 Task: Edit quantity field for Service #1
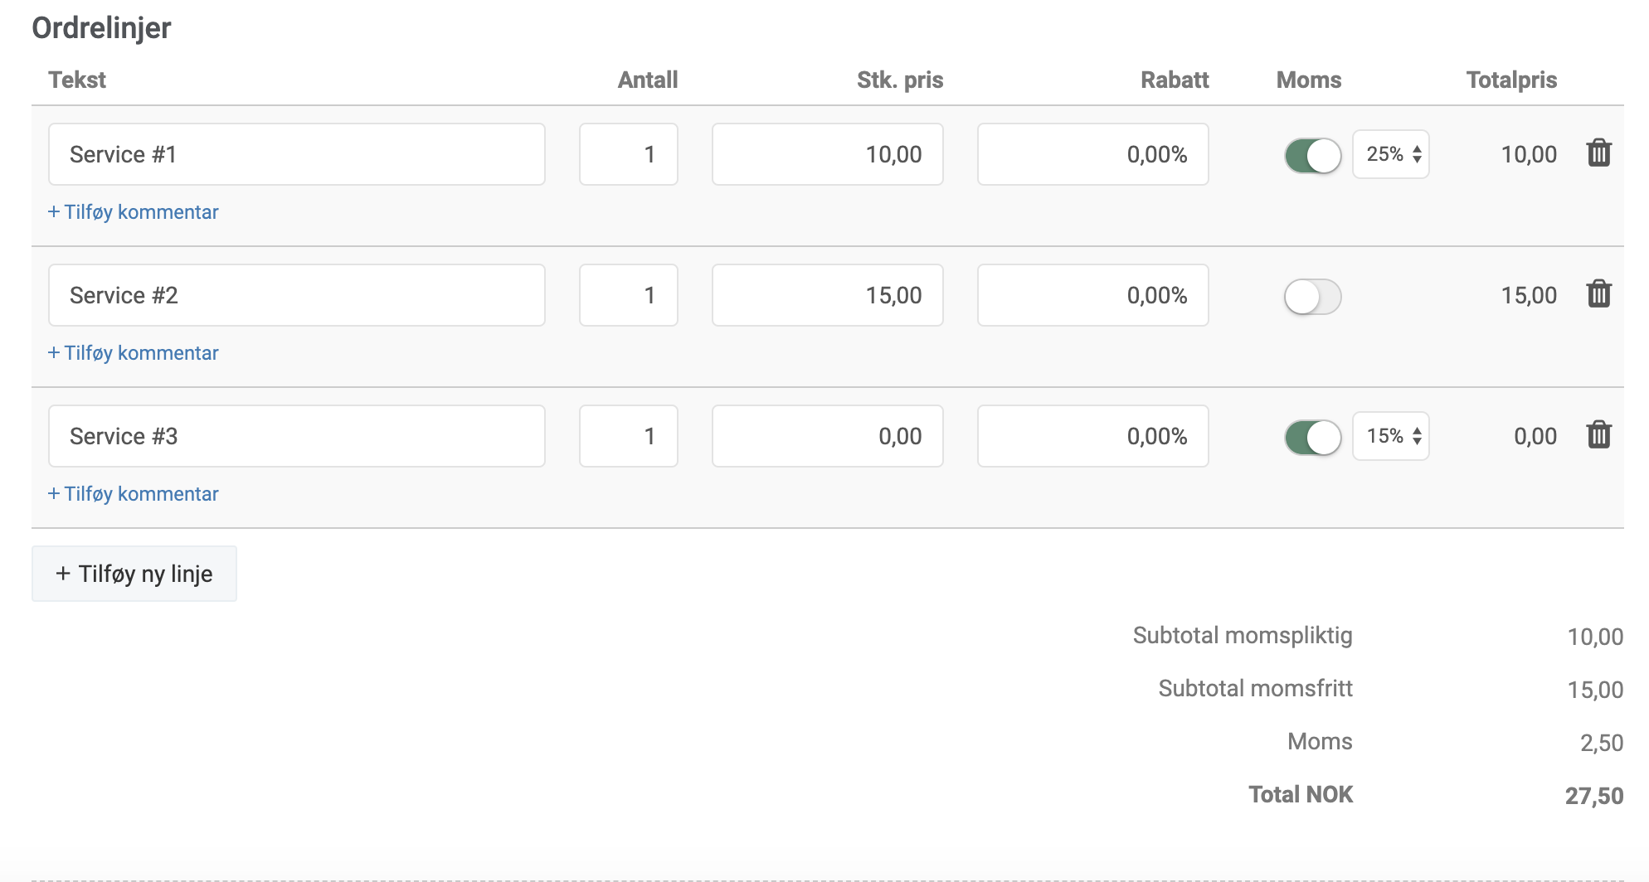pyautogui.click(x=629, y=154)
